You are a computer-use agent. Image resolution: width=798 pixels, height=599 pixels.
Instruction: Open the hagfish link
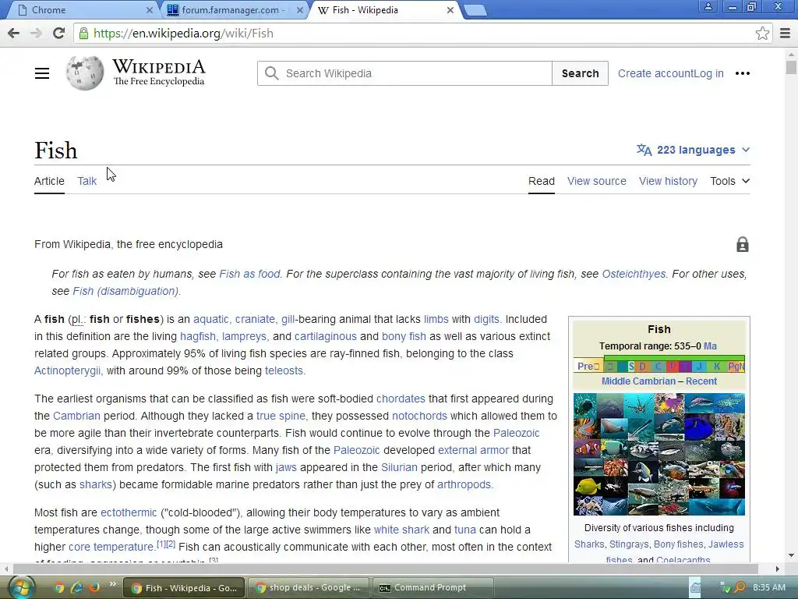(x=198, y=337)
